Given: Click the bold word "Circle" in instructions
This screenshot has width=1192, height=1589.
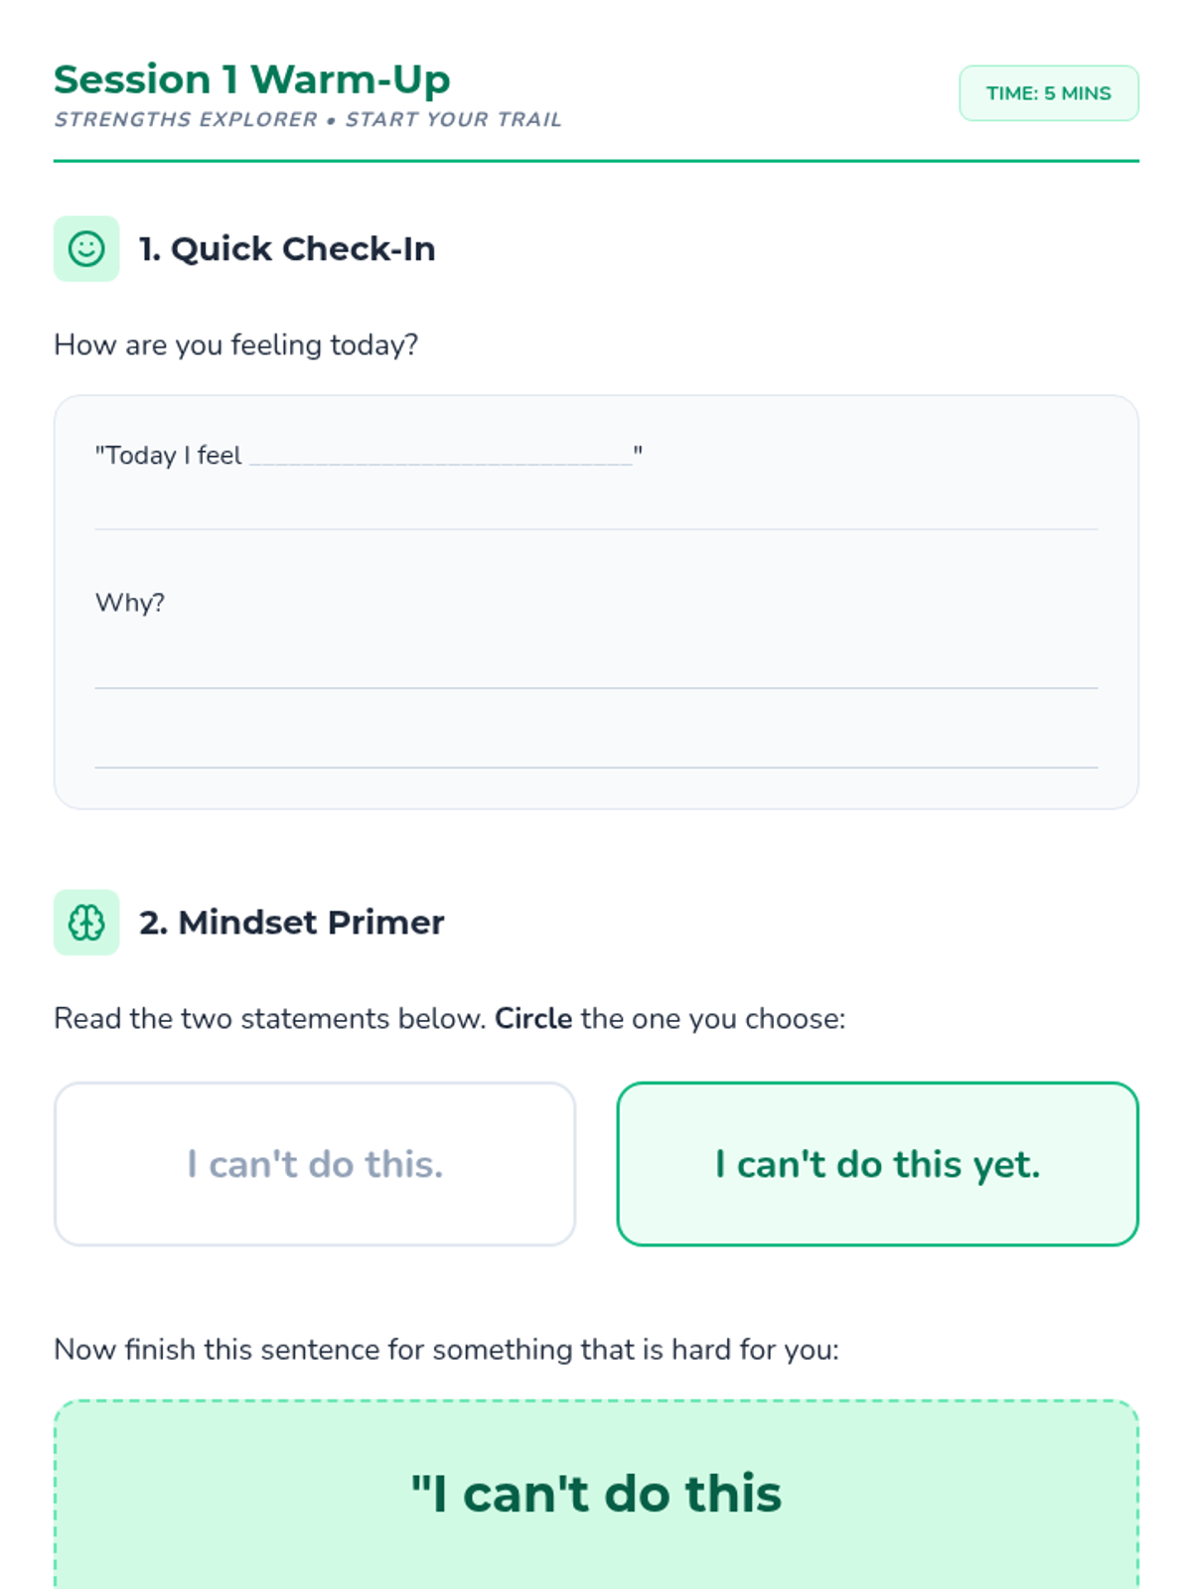Looking at the screenshot, I should point(533,1019).
